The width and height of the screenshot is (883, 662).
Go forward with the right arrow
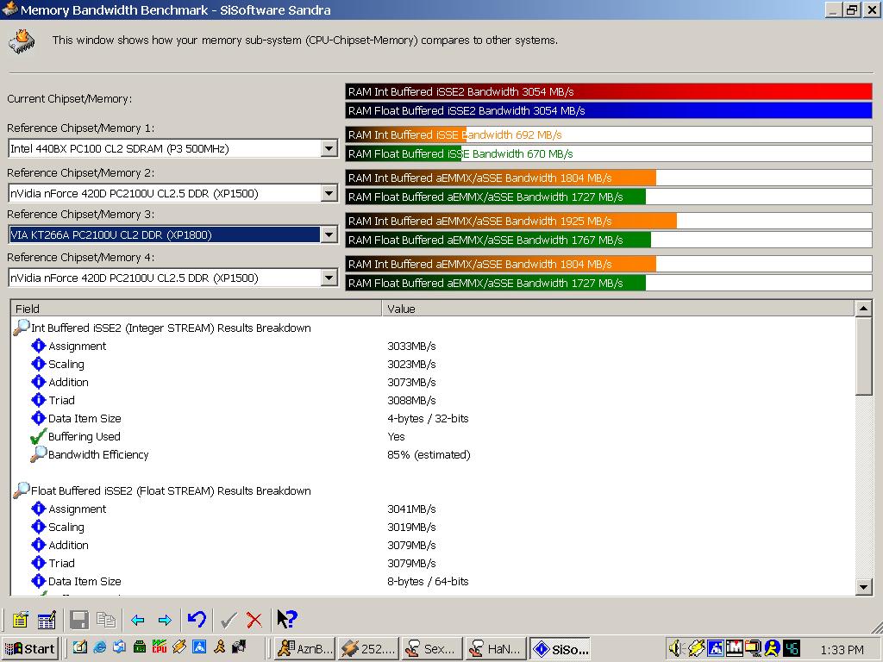[165, 621]
